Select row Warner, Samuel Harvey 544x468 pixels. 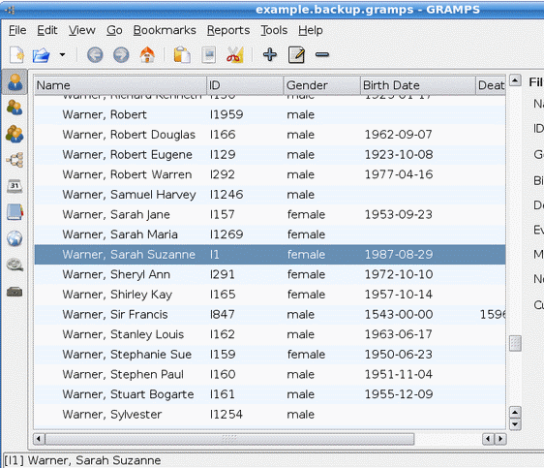[269, 195]
